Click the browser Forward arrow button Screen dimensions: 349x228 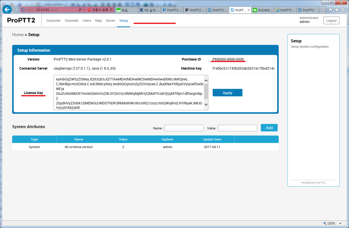[x=16, y=10]
